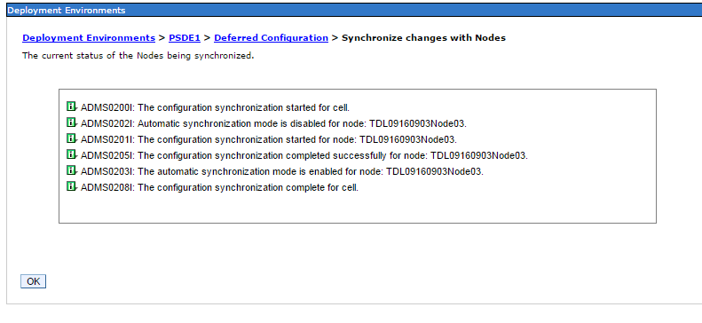The height and width of the screenshot is (323, 702).
Task: Click the info icon beside ADMS0208I message
Action: 71,186
